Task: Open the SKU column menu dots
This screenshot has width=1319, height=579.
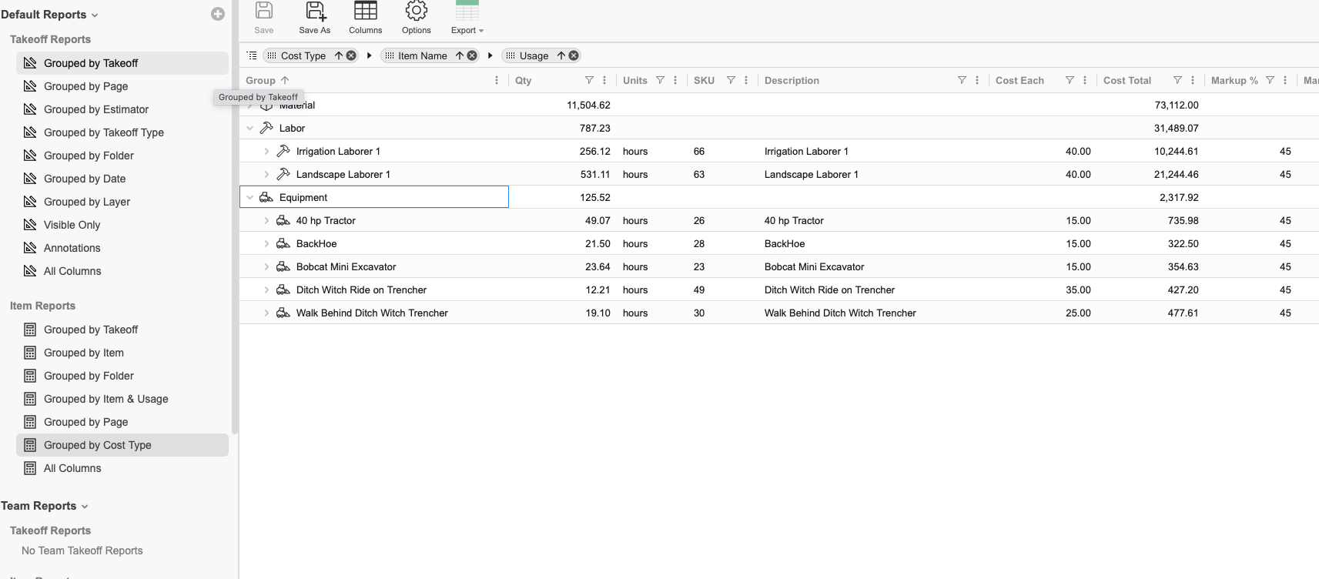Action: pos(746,80)
